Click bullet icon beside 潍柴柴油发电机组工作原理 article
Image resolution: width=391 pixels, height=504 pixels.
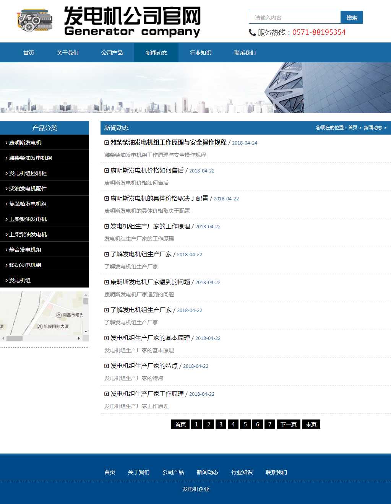tap(107, 143)
